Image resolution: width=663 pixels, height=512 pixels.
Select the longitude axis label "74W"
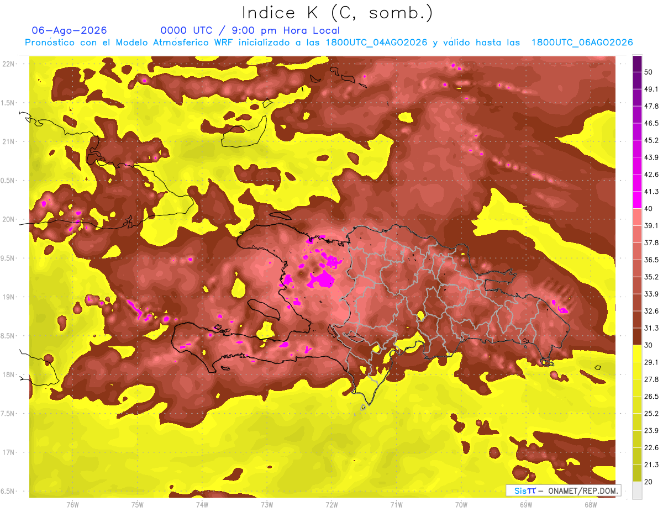point(202,504)
